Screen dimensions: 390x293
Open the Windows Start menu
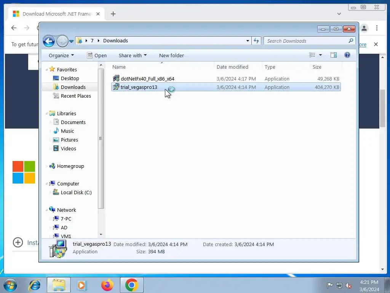pyautogui.click(x=10, y=285)
